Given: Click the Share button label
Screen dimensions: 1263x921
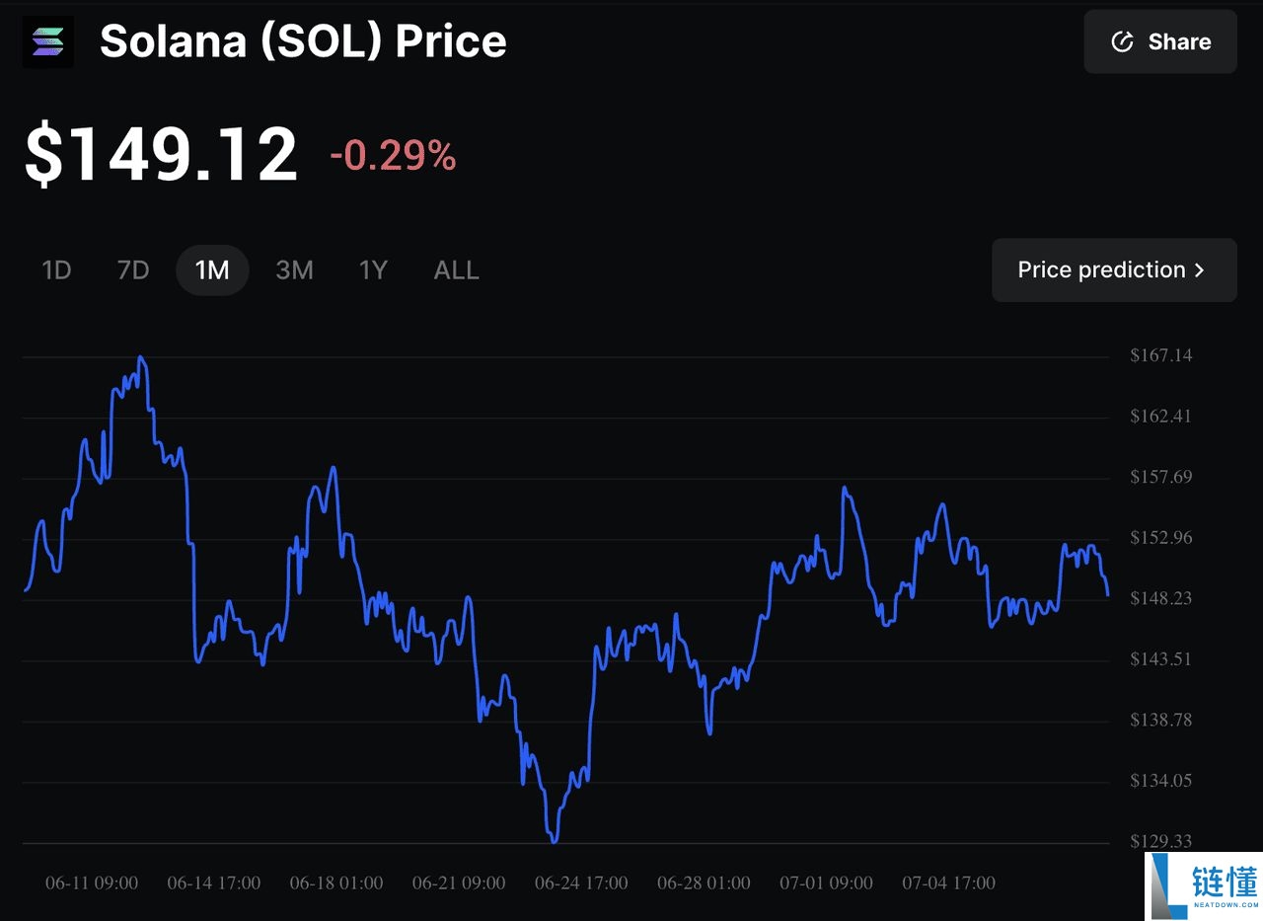Looking at the screenshot, I should tap(1179, 41).
